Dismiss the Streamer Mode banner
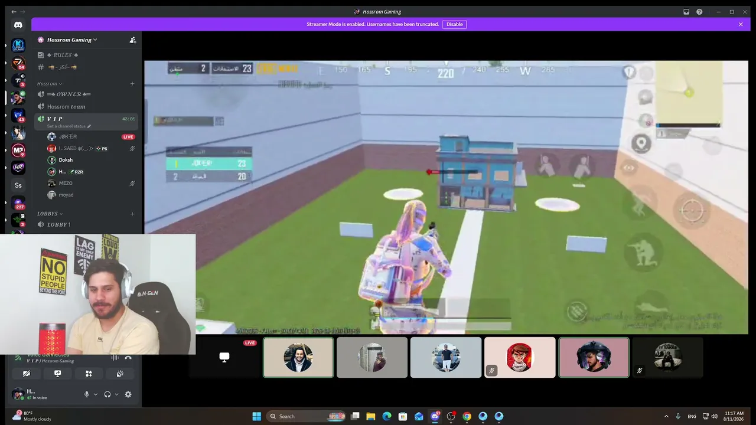Viewport: 756px width, 425px height. 741,24
